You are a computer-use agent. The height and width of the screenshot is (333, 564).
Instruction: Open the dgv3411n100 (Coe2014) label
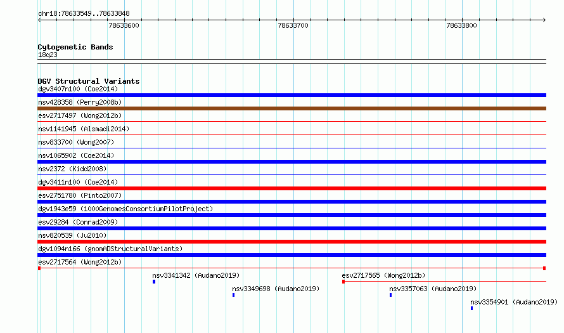point(78,182)
